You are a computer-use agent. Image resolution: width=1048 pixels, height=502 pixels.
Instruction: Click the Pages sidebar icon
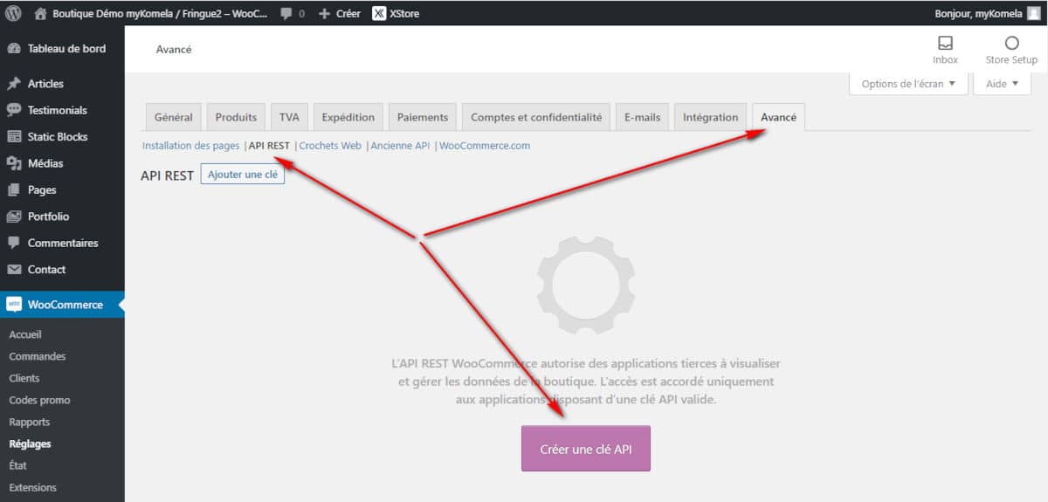pos(13,190)
